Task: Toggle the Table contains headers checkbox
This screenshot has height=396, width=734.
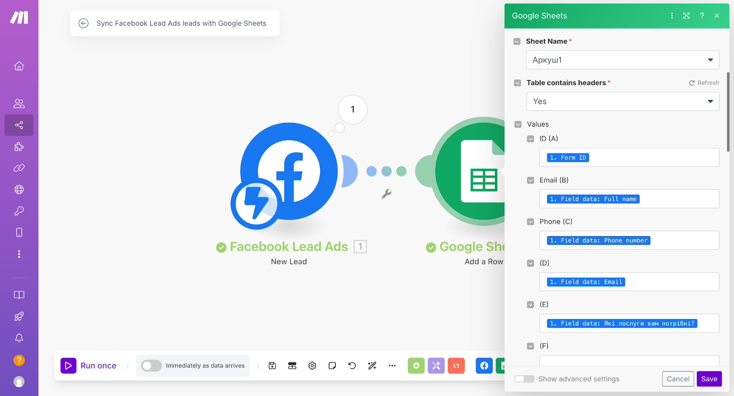Action: 517,83
